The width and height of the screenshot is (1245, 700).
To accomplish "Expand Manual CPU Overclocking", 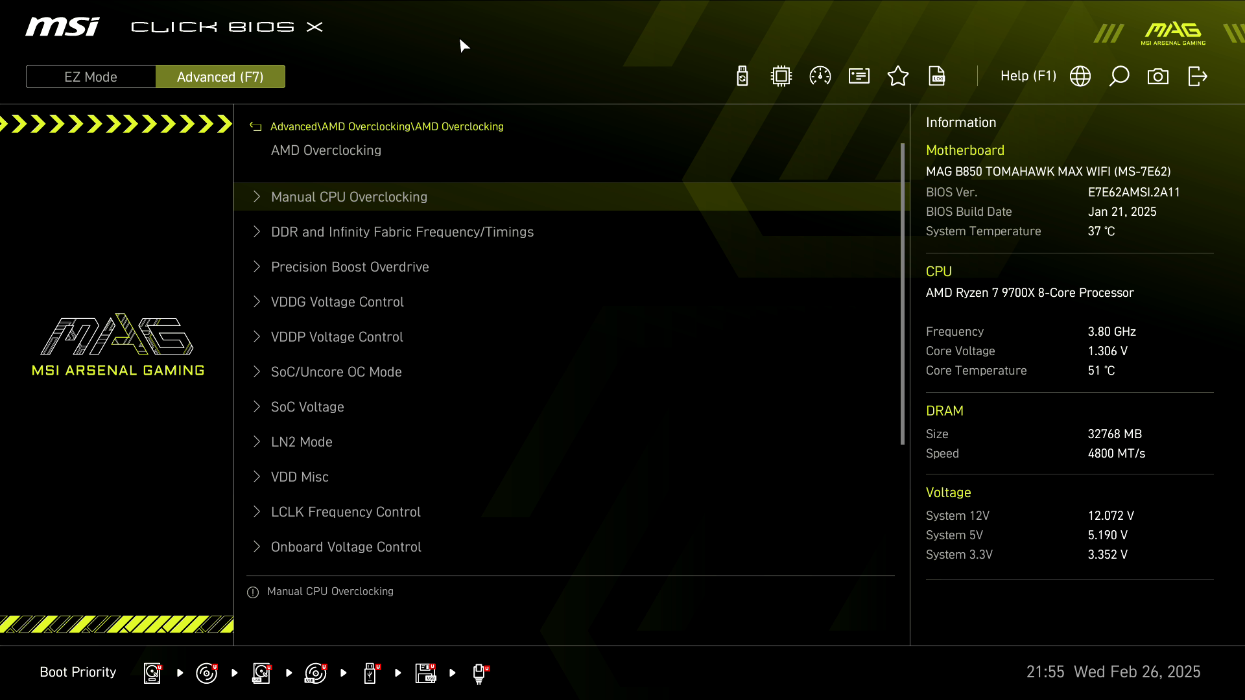I will 349,196.
